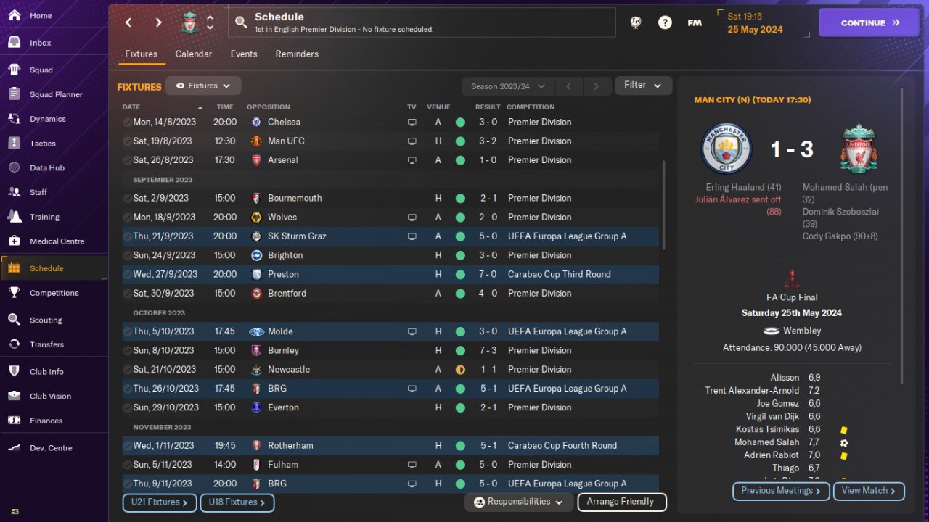
Task: Switch to the Reminders tab
Action: click(297, 54)
